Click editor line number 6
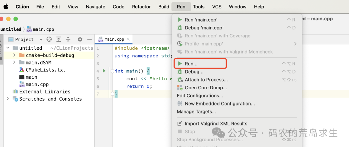 (x=98, y=86)
